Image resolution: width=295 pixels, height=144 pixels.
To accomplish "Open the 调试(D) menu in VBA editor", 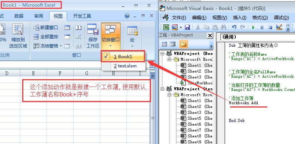I will 281,18.
